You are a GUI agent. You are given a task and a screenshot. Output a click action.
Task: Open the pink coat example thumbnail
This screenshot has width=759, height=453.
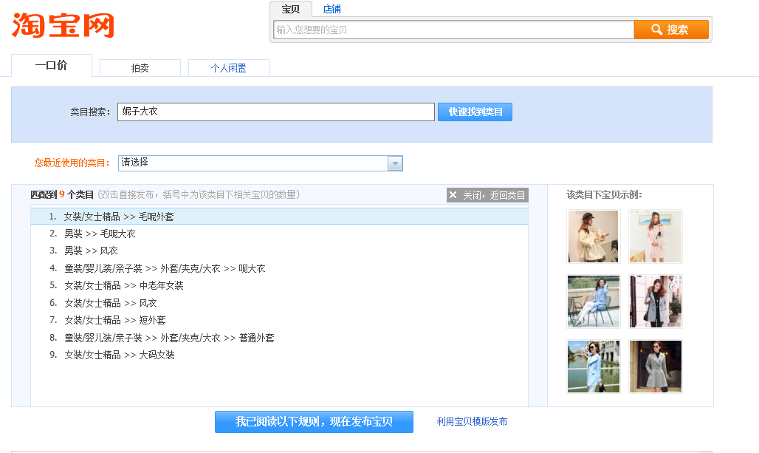tap(656, 236)
